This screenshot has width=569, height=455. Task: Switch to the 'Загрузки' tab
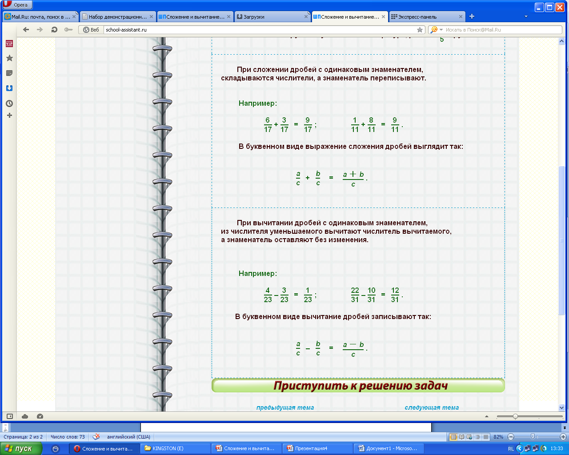(271, 17)
